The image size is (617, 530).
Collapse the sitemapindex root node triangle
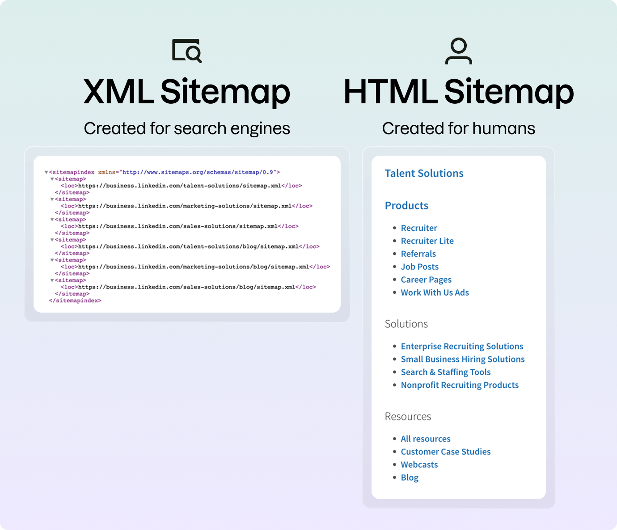(46, 172)
